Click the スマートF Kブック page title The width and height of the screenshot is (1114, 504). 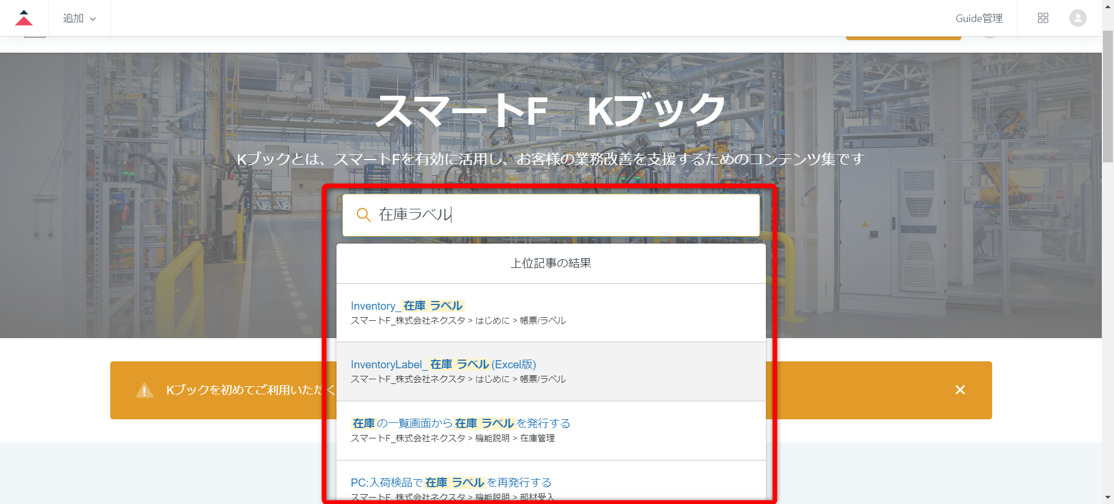[550, 110]
